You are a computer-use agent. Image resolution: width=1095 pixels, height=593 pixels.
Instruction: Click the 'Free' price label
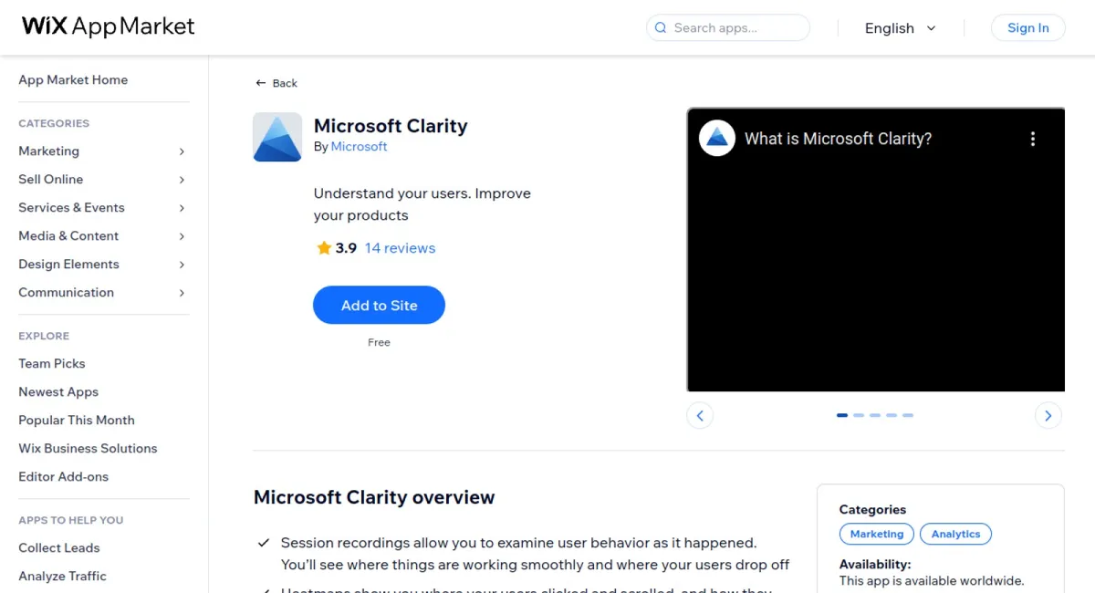tap(379, 342)
